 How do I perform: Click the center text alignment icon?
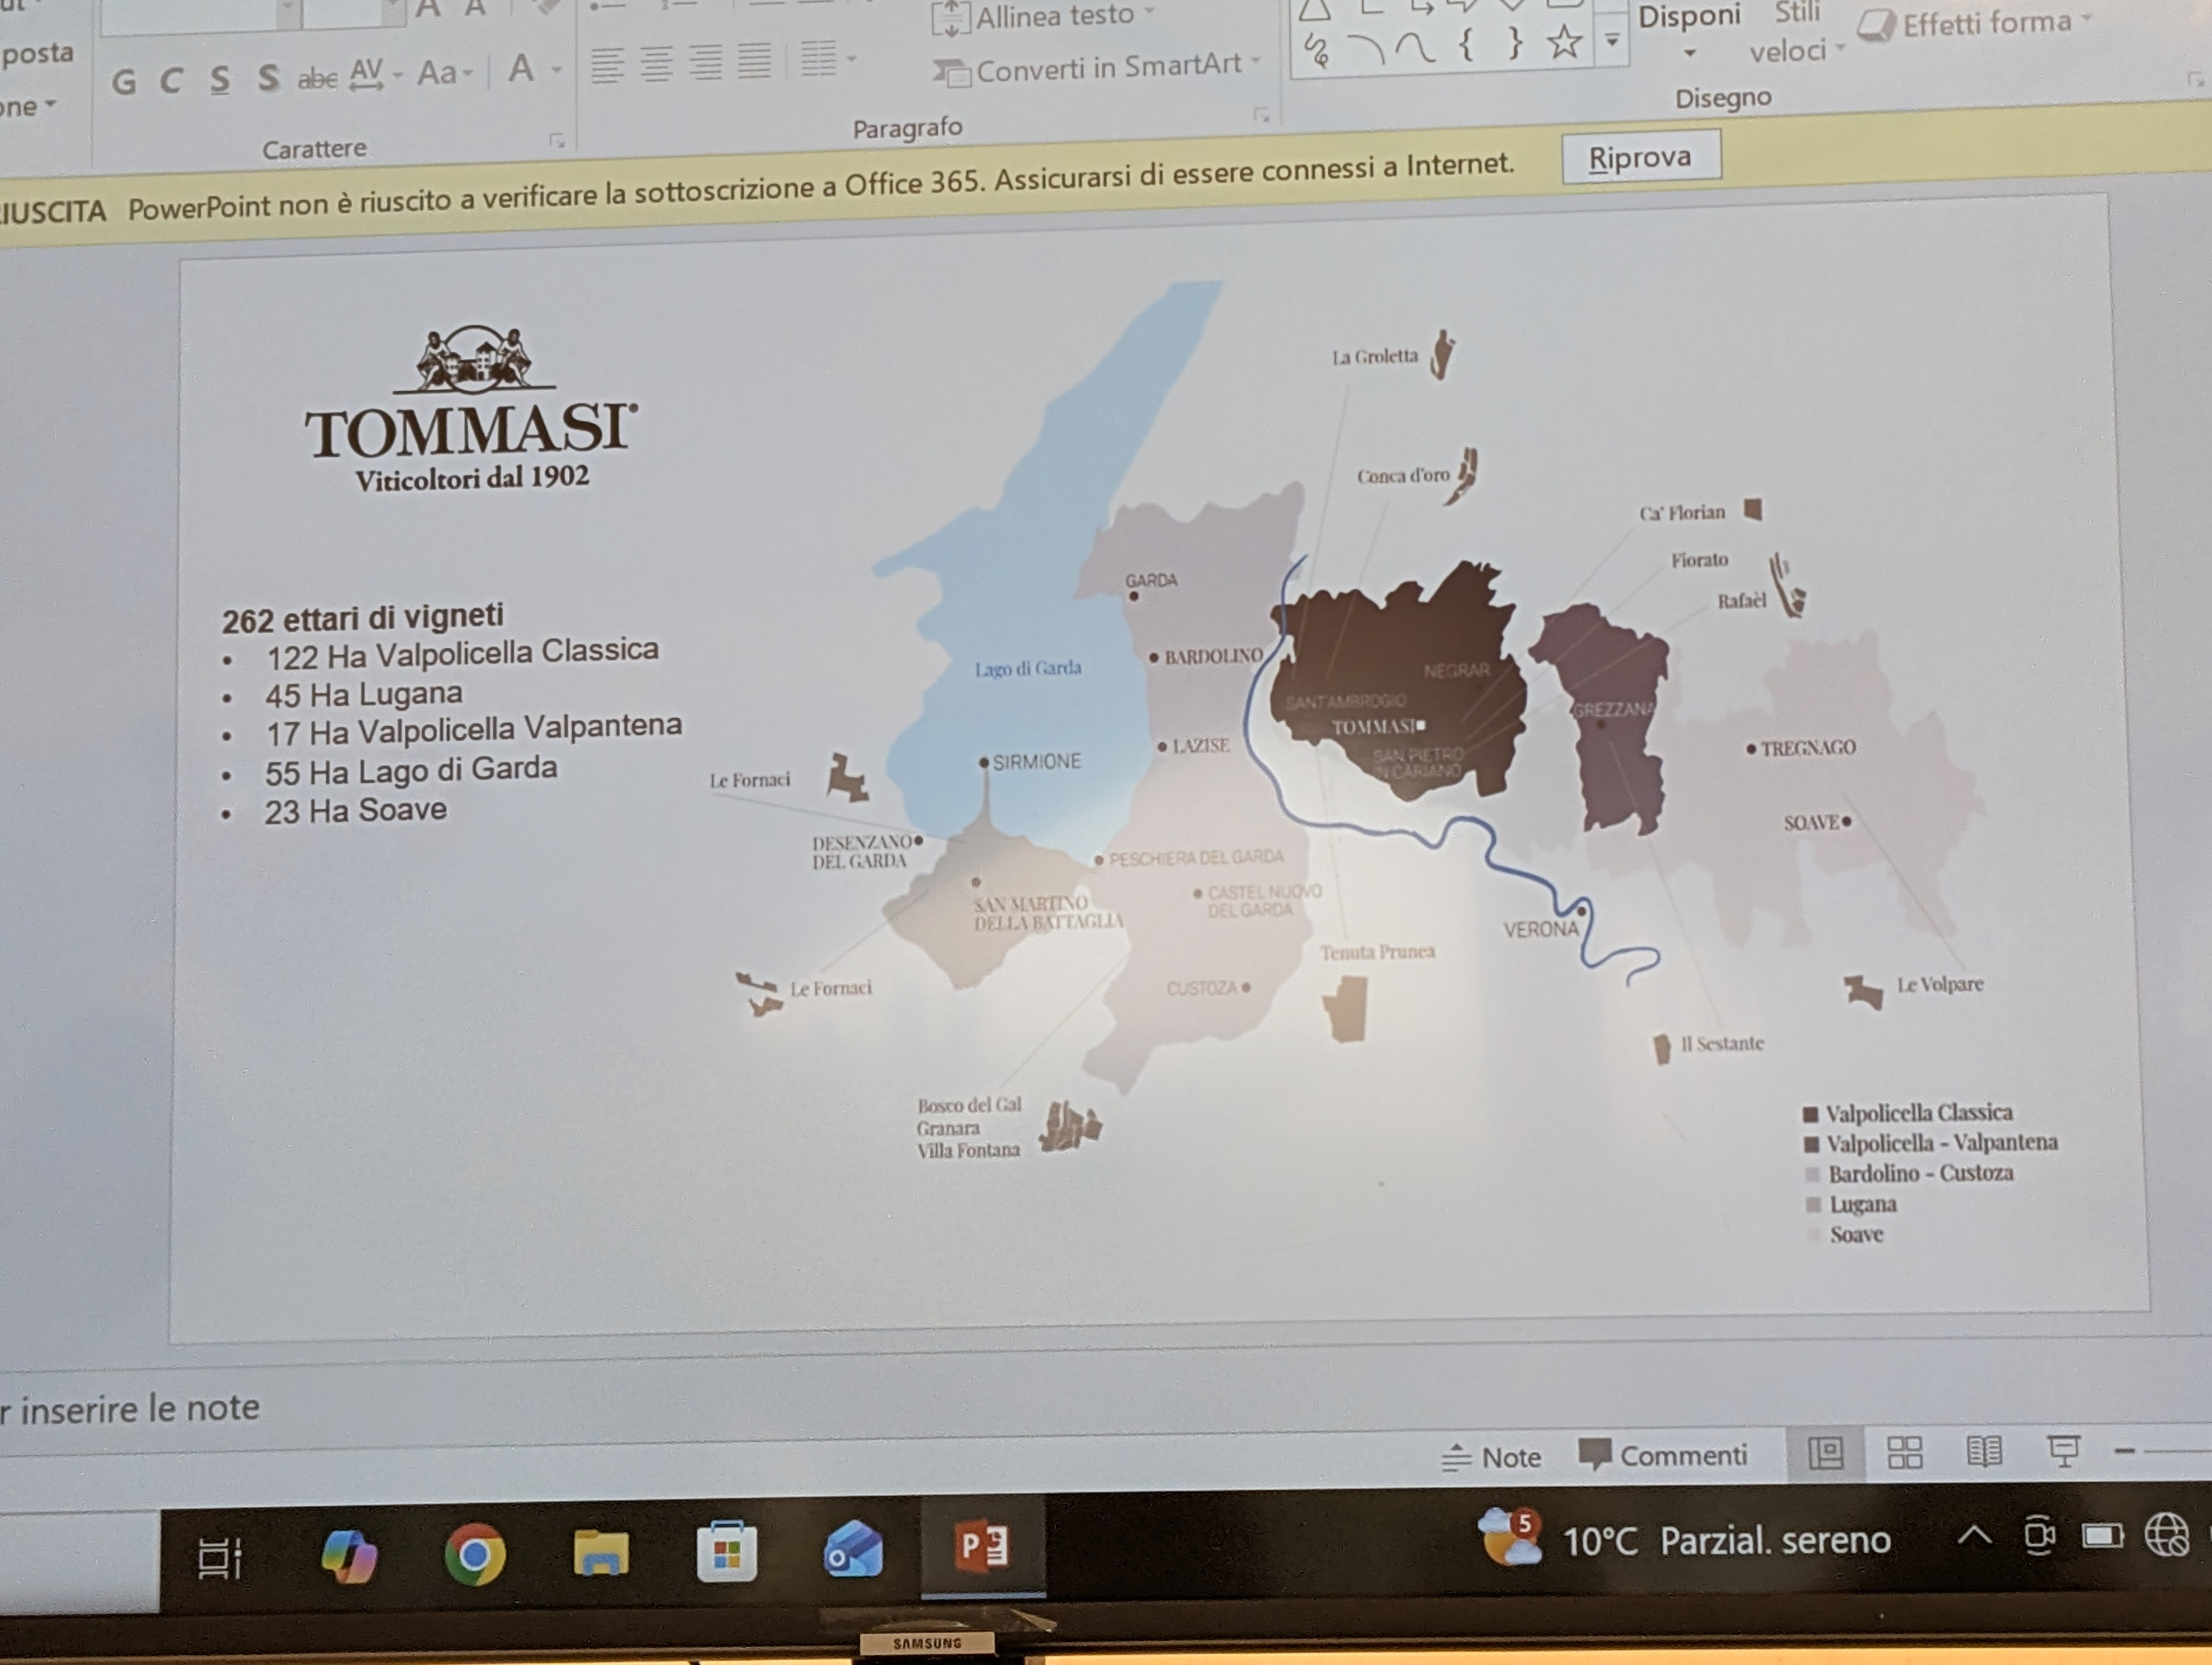[x=656, y=64]
